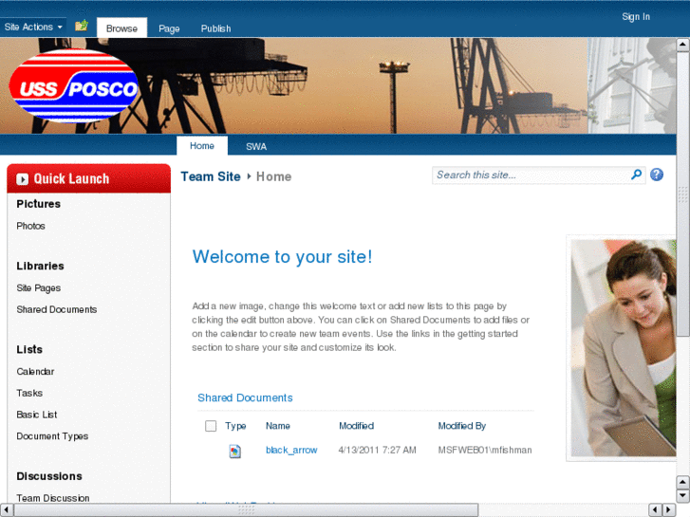Open Site Pages library link
Image resolution: width=690 pixels, height=517 pixels.
[39, 288]
